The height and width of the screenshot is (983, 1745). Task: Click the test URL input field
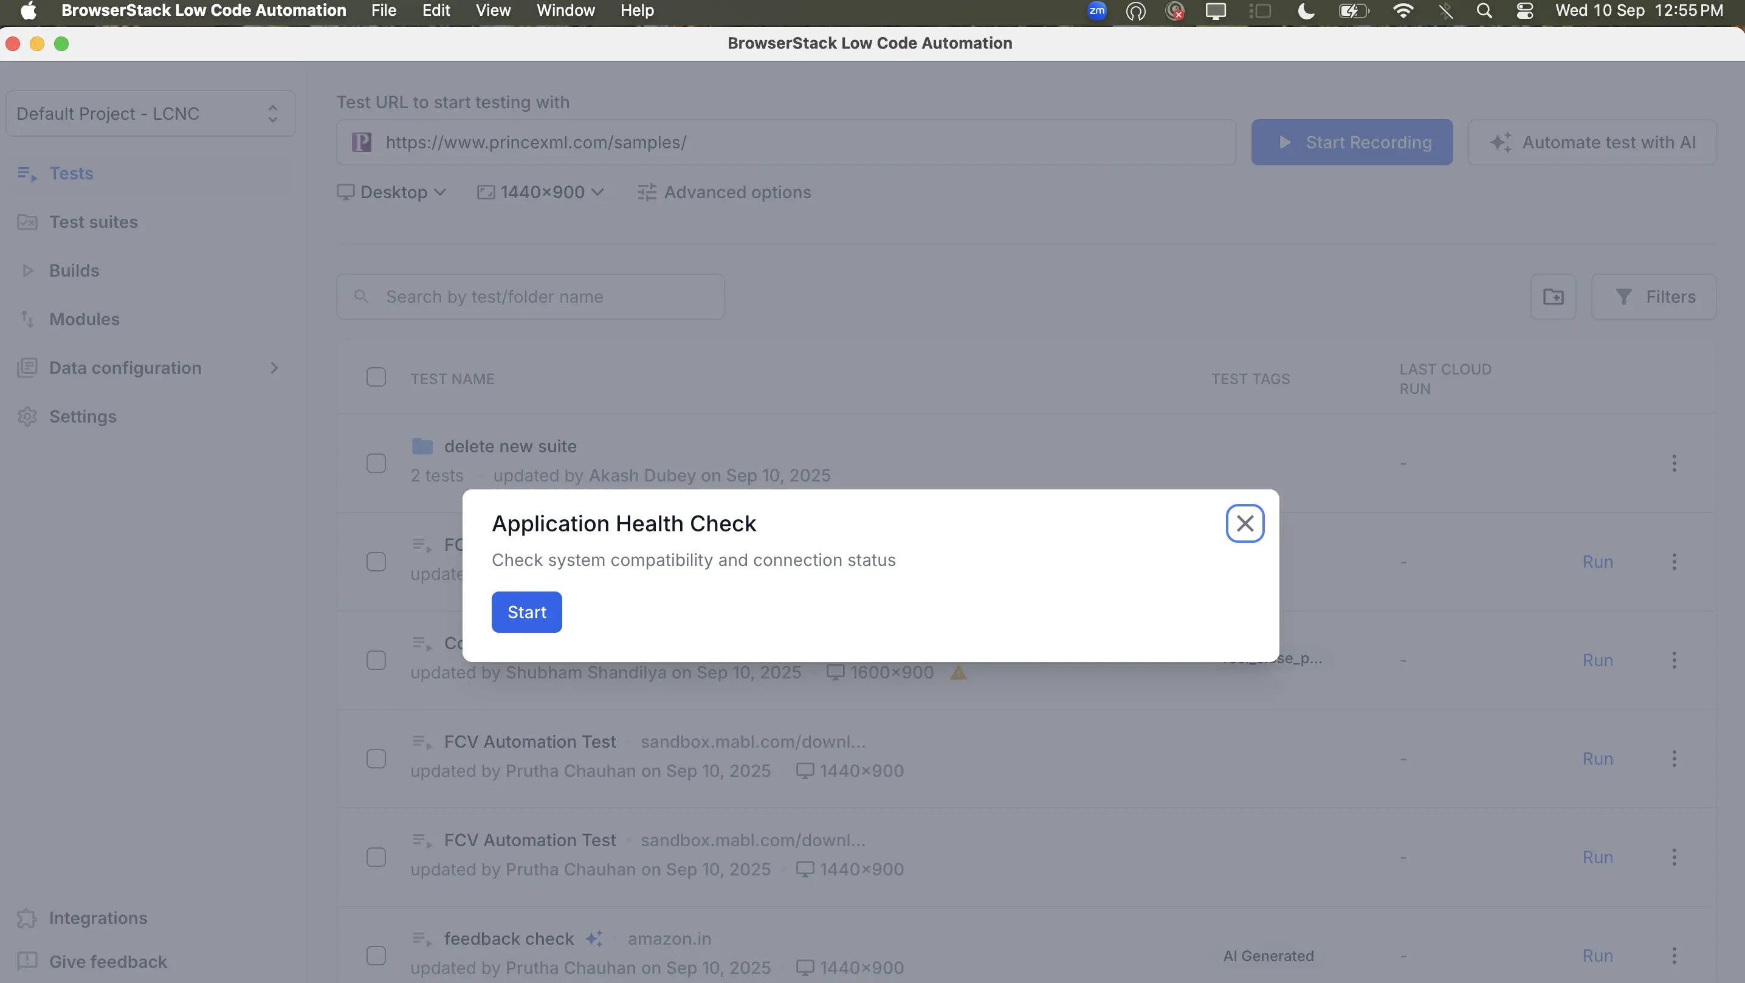point(786,142)
